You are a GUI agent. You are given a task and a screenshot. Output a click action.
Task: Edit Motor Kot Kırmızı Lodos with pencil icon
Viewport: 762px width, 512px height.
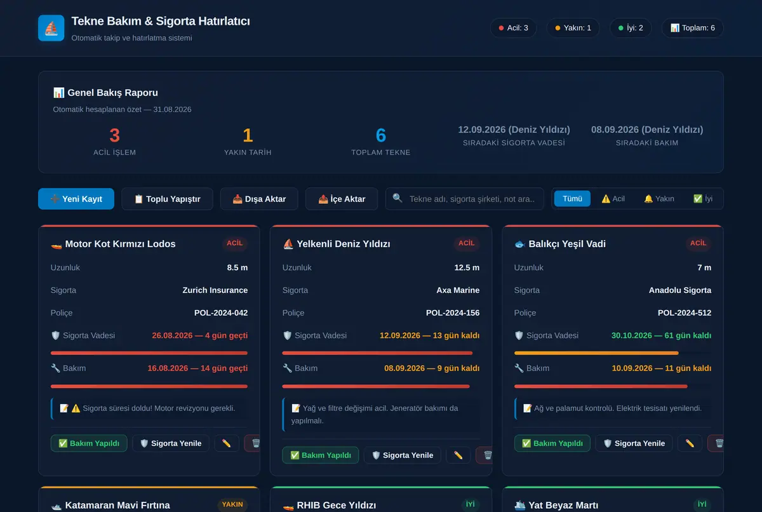click(227, 443)
